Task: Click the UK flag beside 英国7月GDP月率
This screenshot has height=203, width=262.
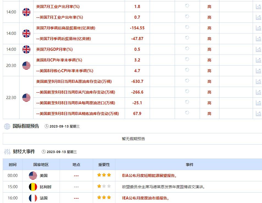Action: pyautogui.click(x=26, y=49)
